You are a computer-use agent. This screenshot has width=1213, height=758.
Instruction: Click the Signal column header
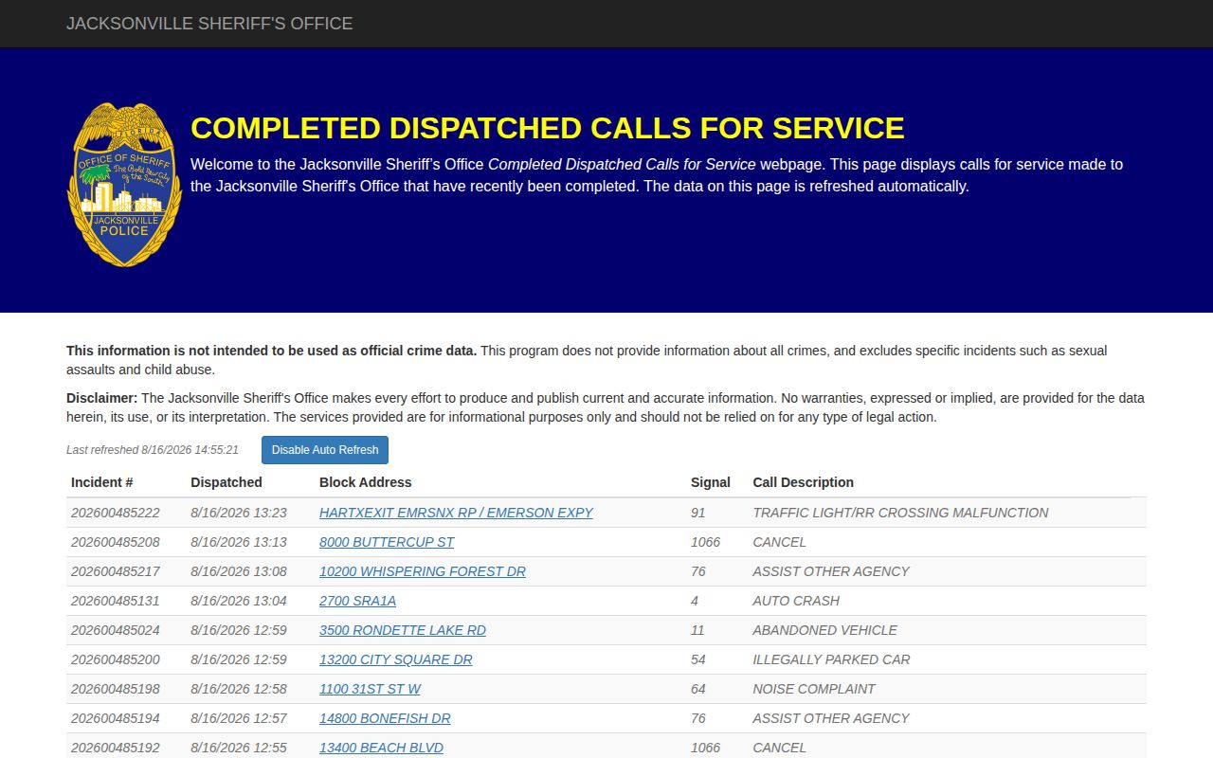pyautogui.click(x=711, y=482)
